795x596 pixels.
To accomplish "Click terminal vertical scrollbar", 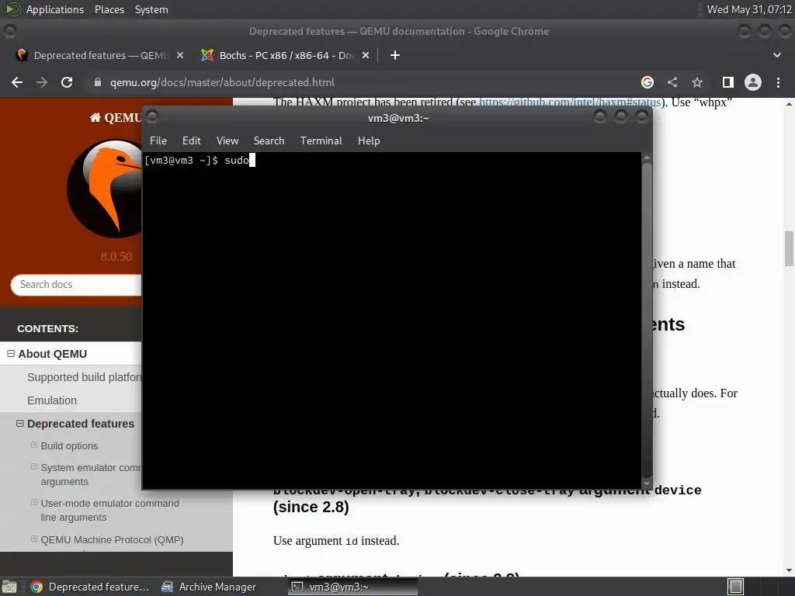I will pyautogui.click(x=647, y=319).
